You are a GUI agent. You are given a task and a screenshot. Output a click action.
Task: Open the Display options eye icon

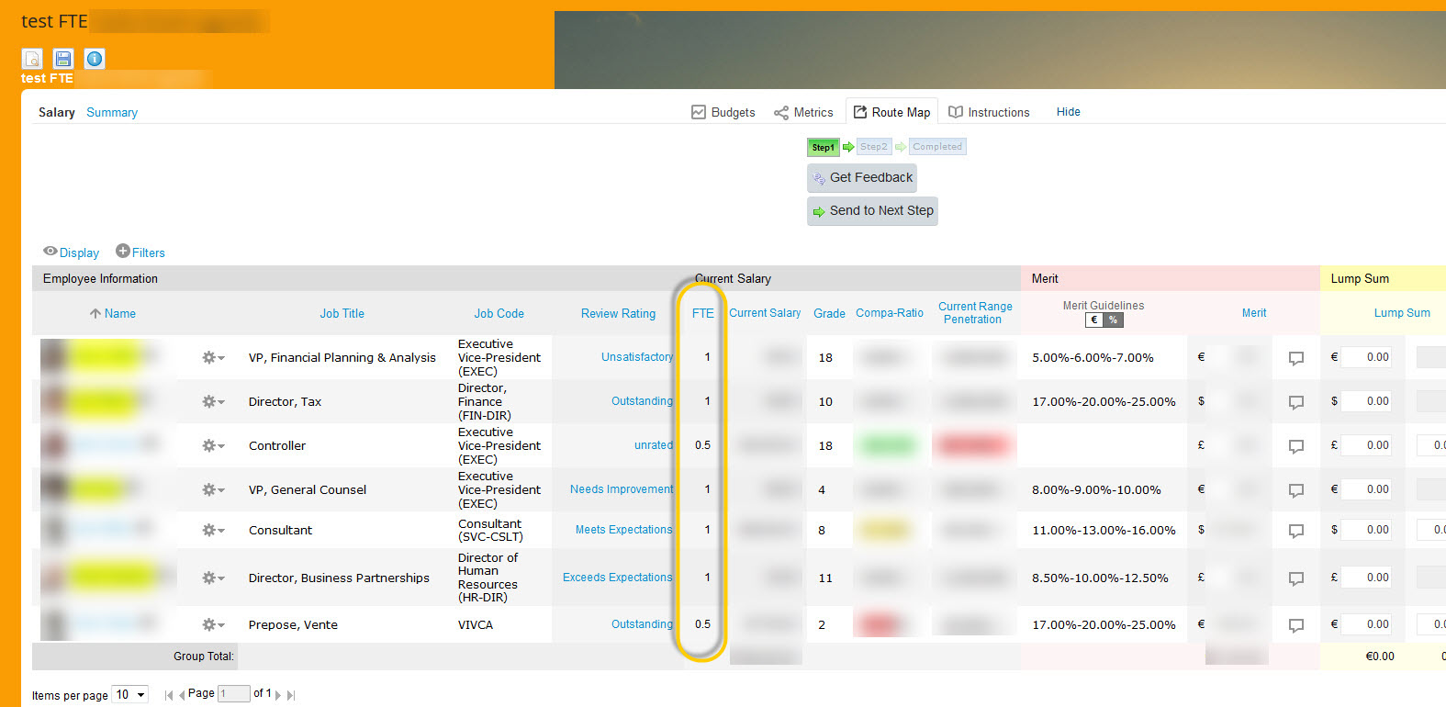(50, 252)
